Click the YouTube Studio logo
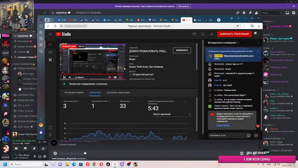Viewport: 298px width, 168px height. (x=63, y=34)
